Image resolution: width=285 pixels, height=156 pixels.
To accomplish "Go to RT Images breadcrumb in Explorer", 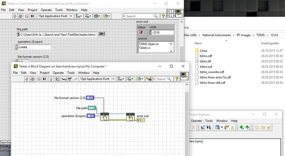I will tap(243, 35).
